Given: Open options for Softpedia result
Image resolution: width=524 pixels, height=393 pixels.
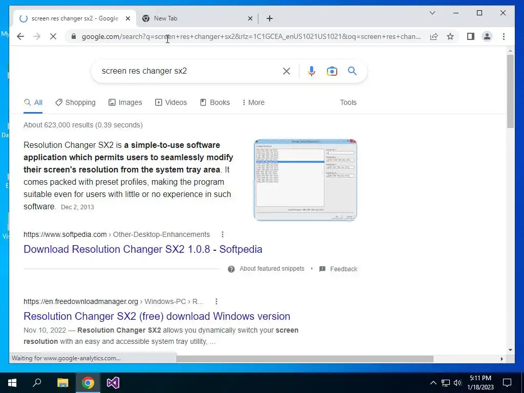Looking at the screenshot, I should tap(223, 234).
